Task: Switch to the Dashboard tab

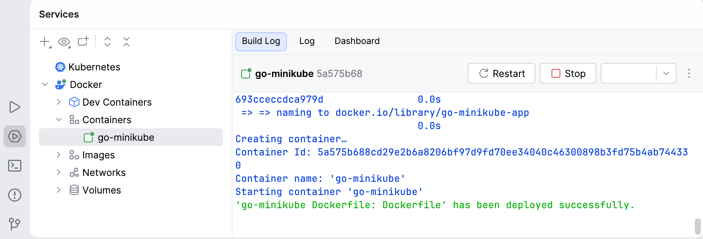Action: (357, 41)
